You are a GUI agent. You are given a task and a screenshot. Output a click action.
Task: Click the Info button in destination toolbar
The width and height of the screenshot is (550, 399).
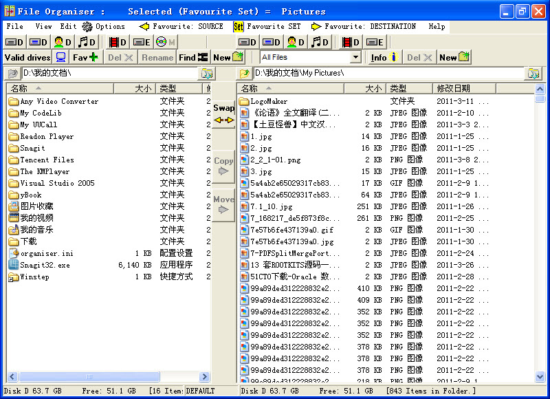tap(385, 57)
